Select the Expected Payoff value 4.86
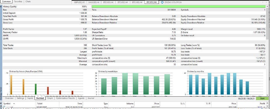The height and width of the screenshot is (109, 270). [174, 29]
